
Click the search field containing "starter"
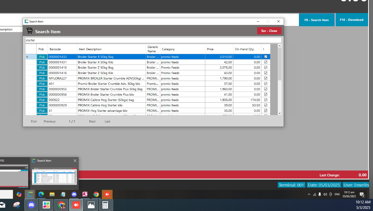153,40
